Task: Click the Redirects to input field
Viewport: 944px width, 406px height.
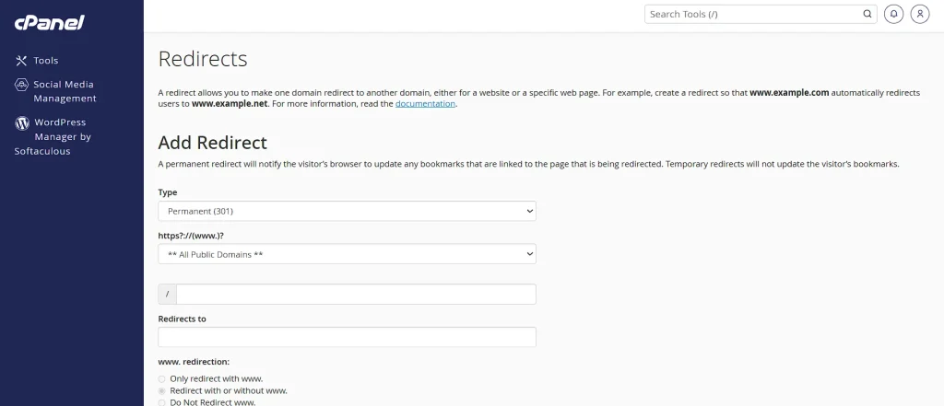Action: point(347,337)
